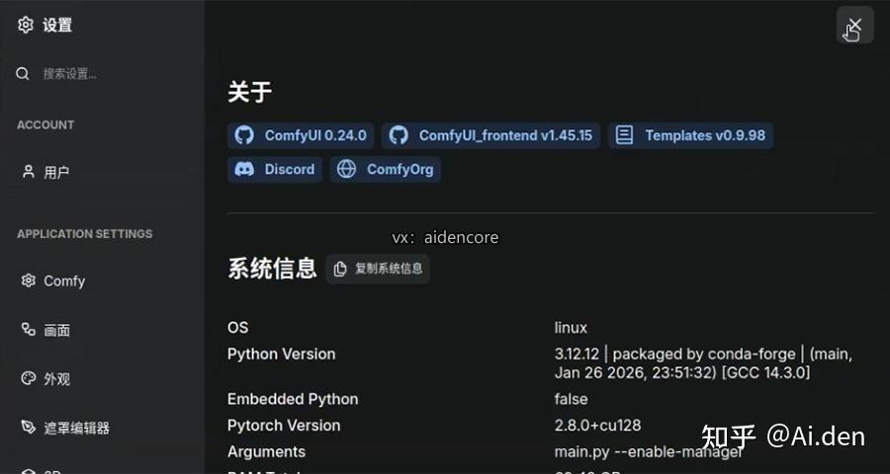Image resolution: width=890 pixels, height=474 pixels.
Task: Click the main.py --enable-manager value
Action: point(648,452)
